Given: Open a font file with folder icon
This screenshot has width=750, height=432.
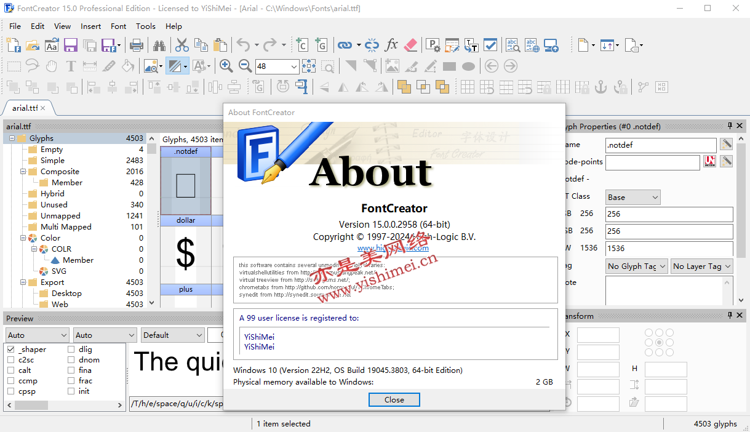Looking at the screenshot, I should click(x=32, y=45).
